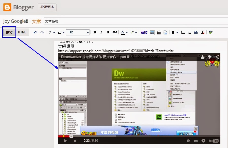
Task: Apply bulleted list formatting
Action: [189, 32]
